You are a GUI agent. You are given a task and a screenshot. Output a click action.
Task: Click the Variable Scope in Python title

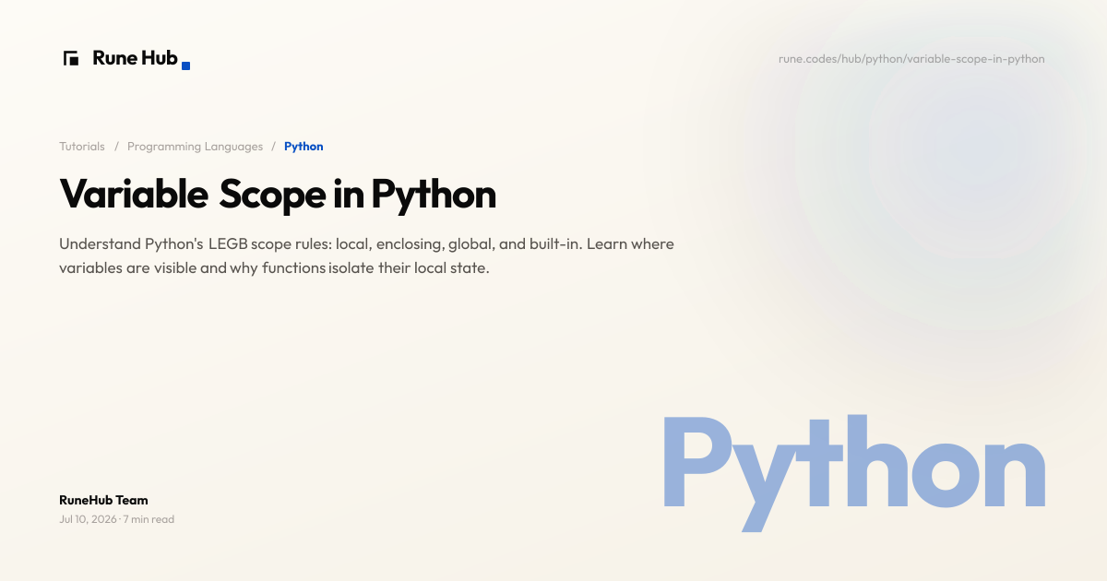(x=278, y=195)
